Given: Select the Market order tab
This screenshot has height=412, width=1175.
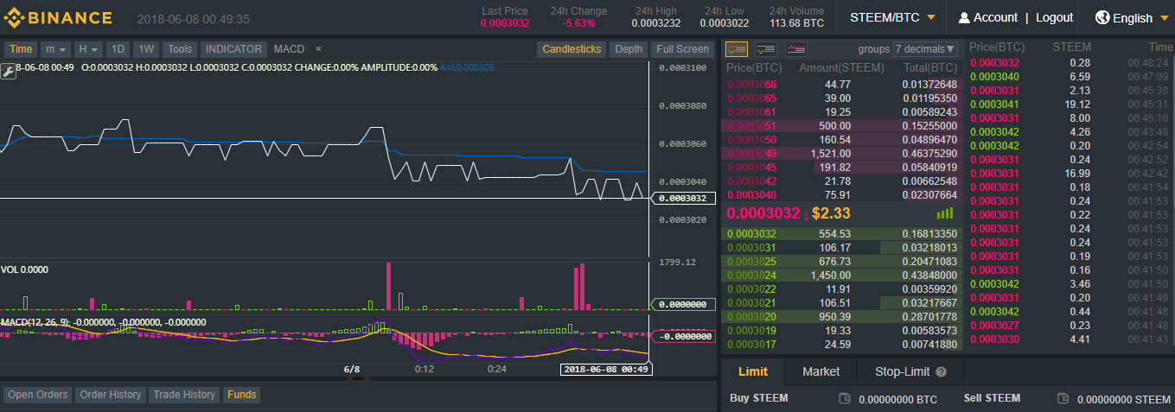Looking at the screenshot, I should (x=821, y=371).
